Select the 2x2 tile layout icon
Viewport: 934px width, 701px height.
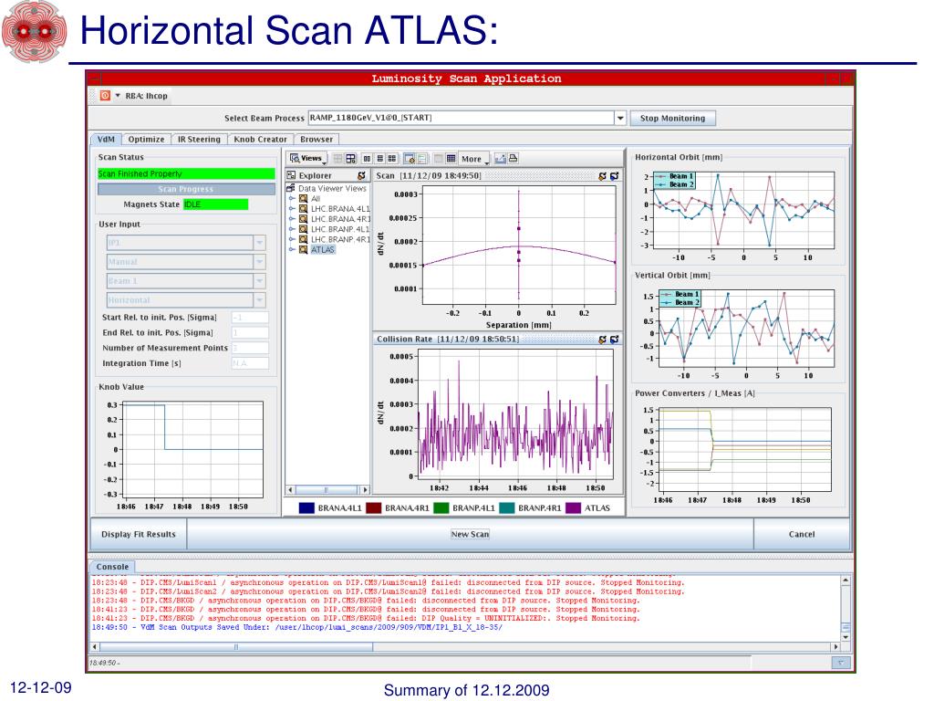[392, 159]
